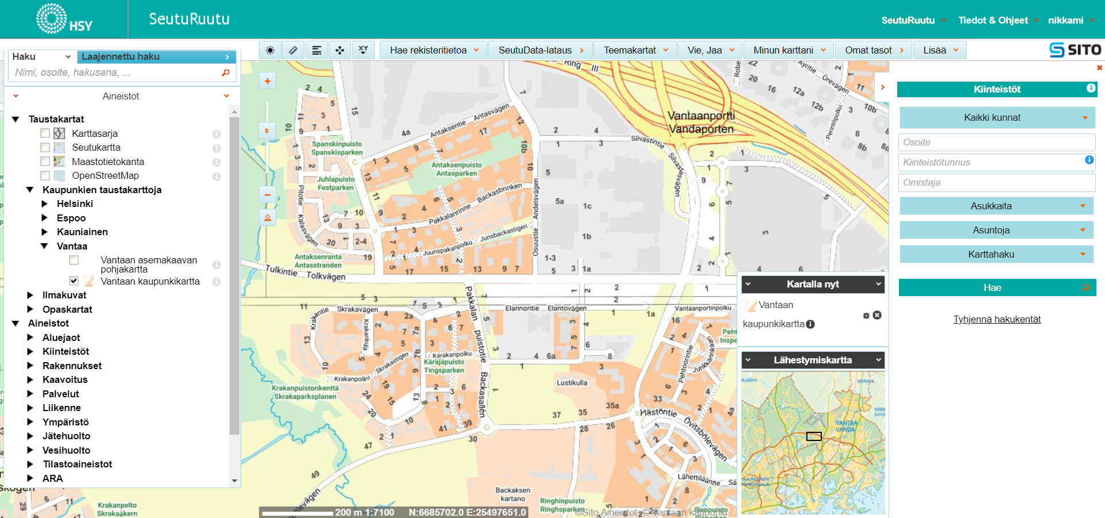Viewport: 1105px width, 518px height.
Task: Click info icon in Kiinteistötunnus field
Action: 1089,160
